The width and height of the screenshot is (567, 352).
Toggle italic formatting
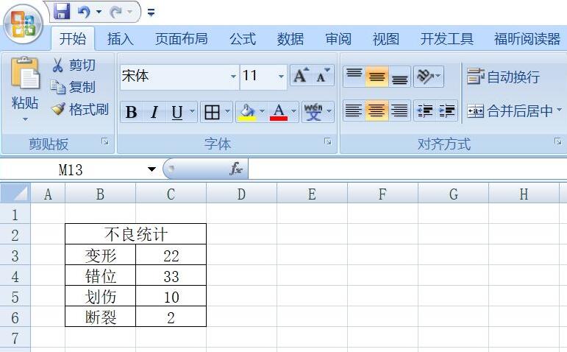tap(154, 112)
